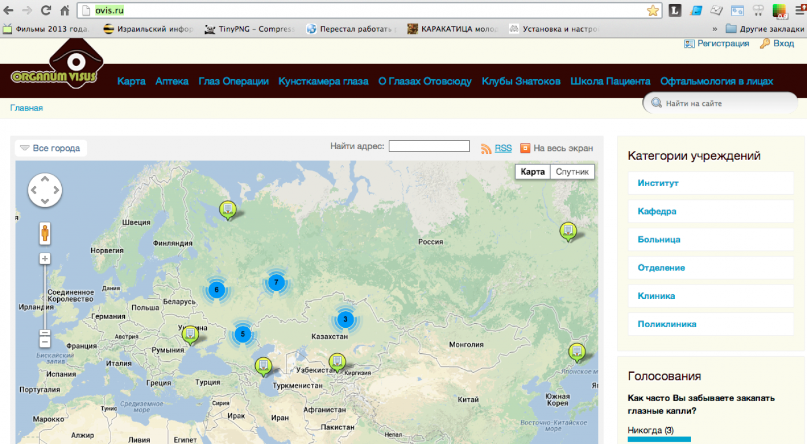
Task: Go to Школа Пациента section
Action: click(610, 82)
